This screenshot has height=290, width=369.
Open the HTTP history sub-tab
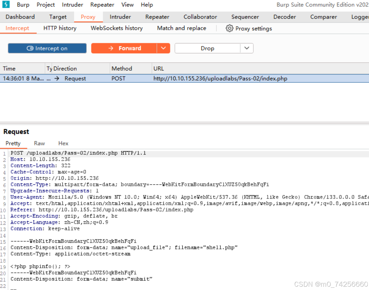pos(60,28)
